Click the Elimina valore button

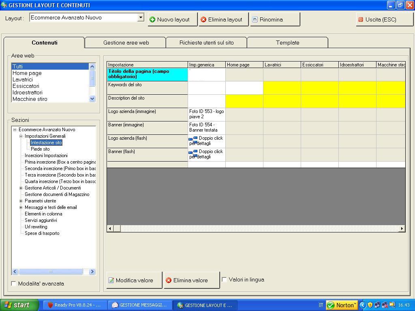192,280
